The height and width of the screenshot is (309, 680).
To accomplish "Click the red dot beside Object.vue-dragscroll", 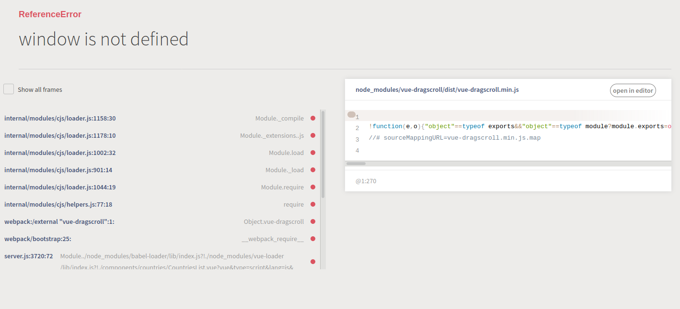I will tap(313, 221).
